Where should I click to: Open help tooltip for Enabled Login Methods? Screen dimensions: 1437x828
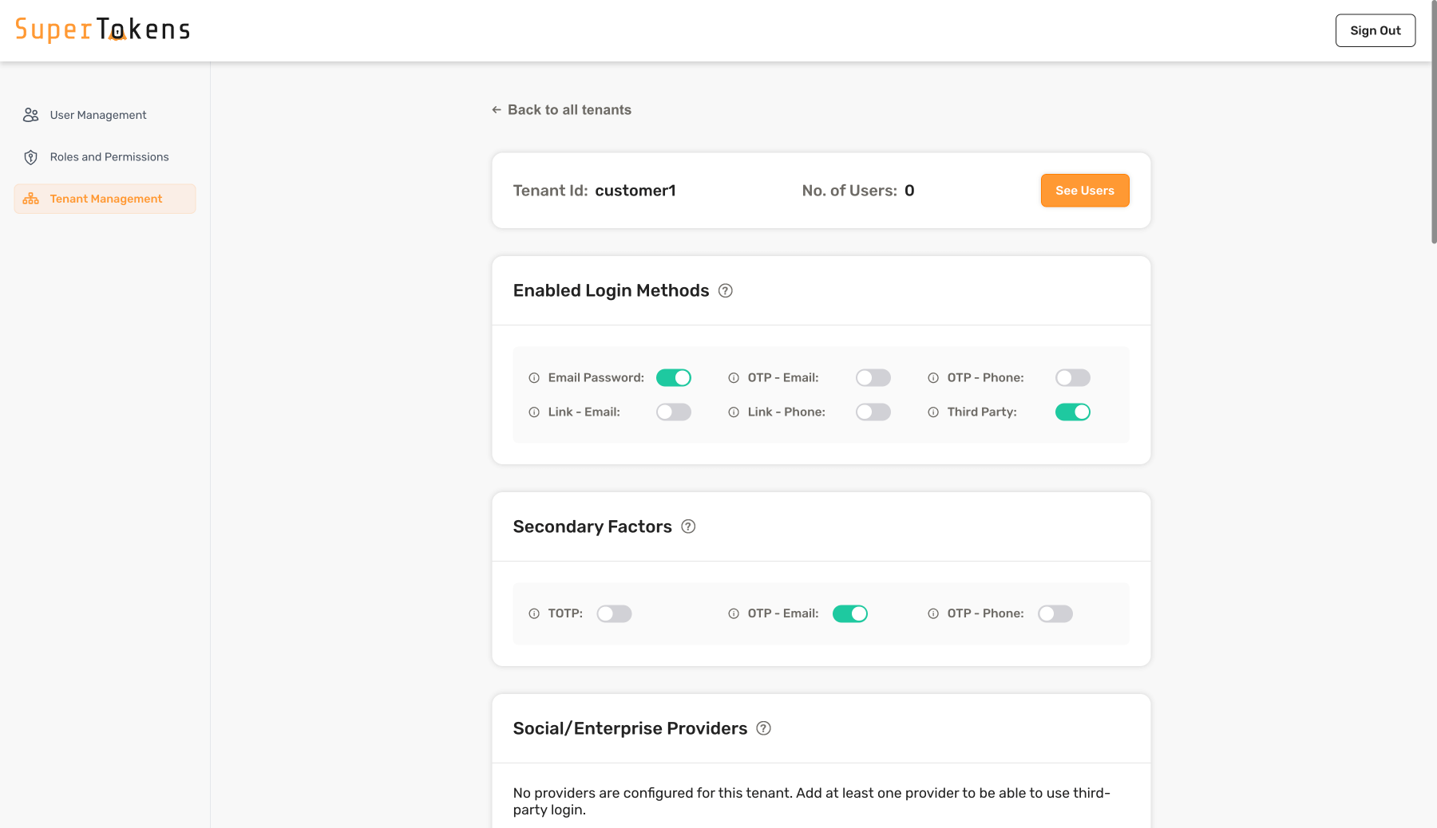[726, 291]
